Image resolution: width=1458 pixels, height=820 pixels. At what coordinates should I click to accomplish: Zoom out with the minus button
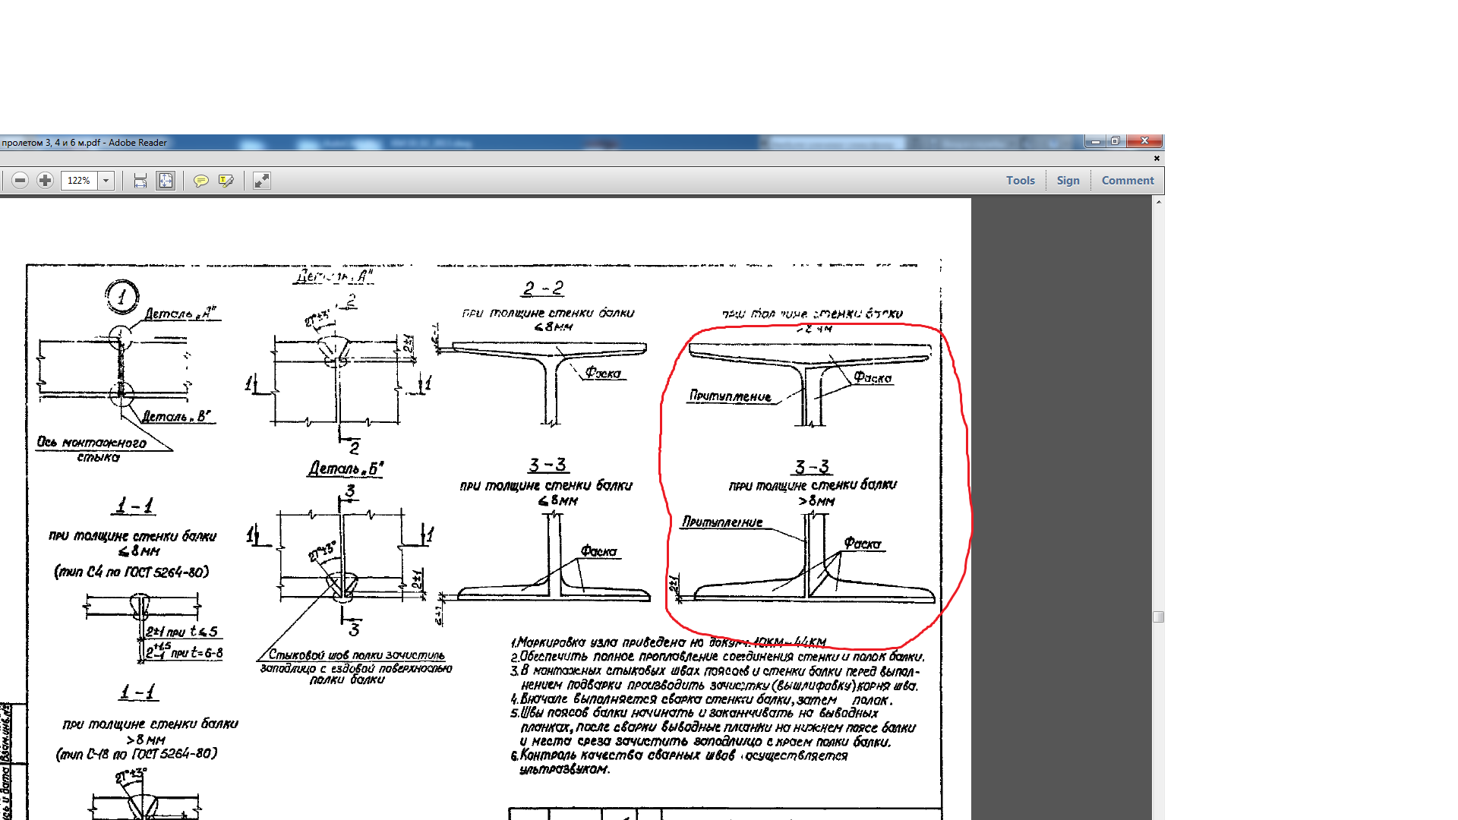21,181
